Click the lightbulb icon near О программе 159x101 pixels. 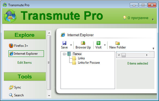point(125,18)
